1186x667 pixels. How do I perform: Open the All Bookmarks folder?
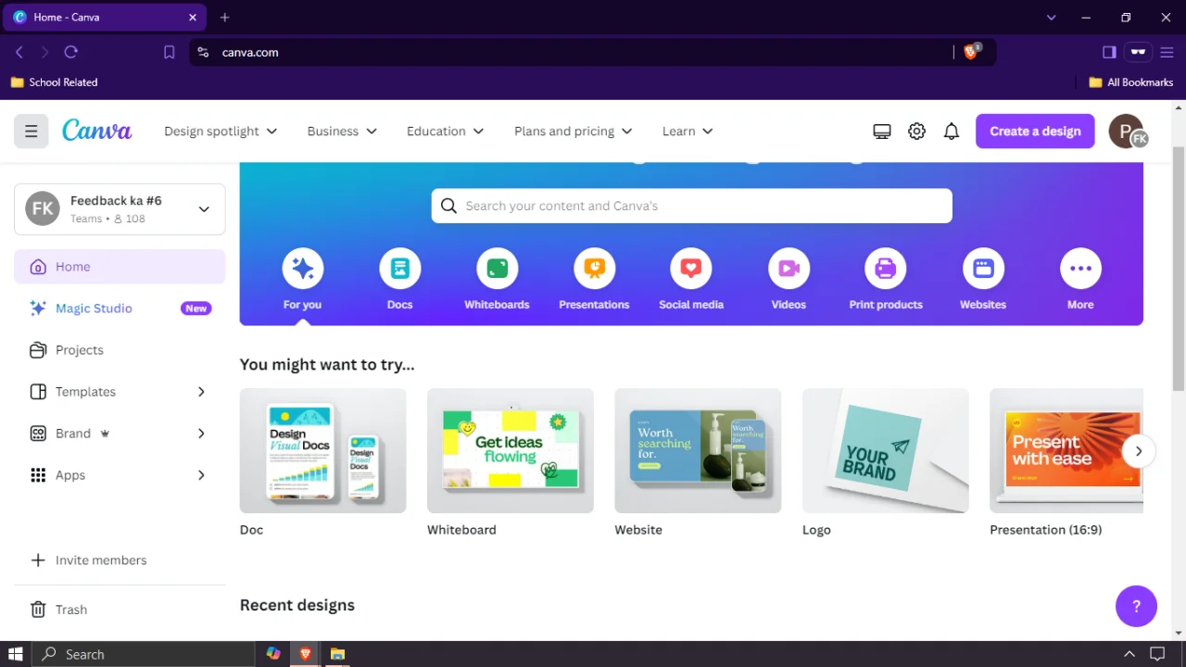pyautogui.click(x=1130, y=82)
